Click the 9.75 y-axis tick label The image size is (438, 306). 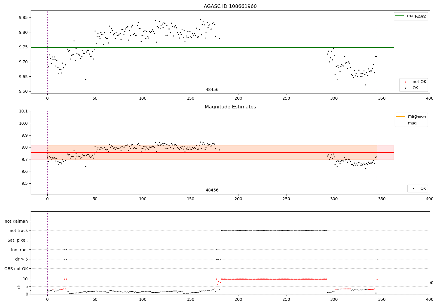point(23,47)
